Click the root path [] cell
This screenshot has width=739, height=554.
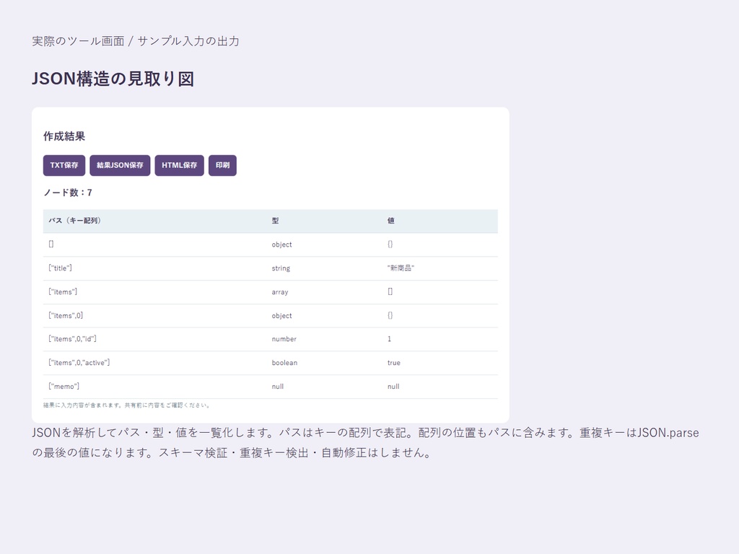pos(155,245)
